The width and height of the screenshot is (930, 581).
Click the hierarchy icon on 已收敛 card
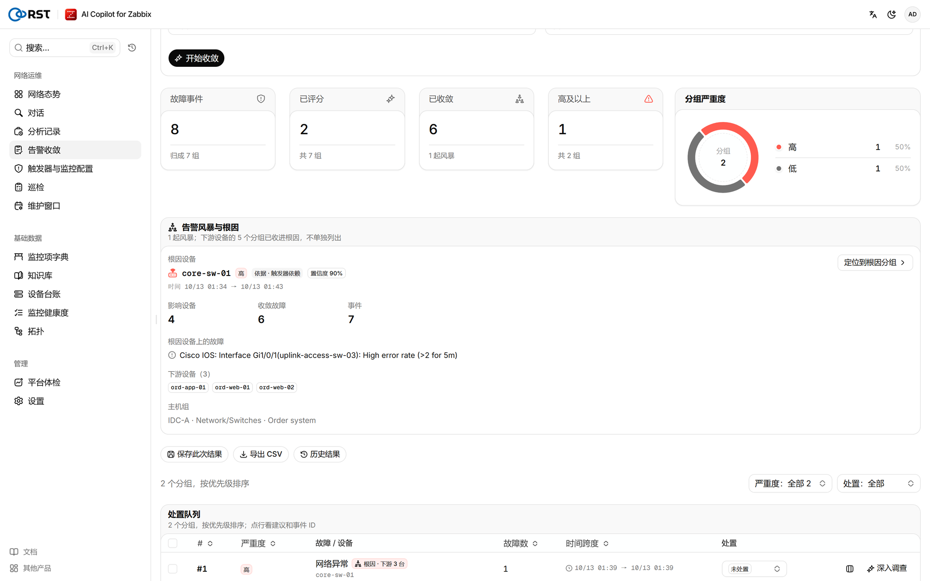[520, 99]
